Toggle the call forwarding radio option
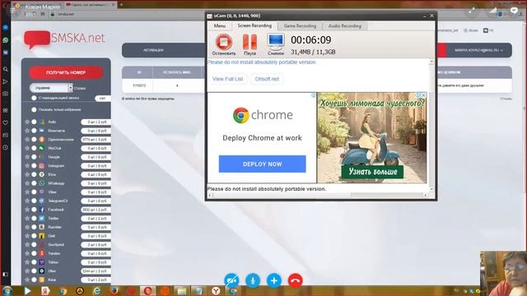 click(34, 98)
